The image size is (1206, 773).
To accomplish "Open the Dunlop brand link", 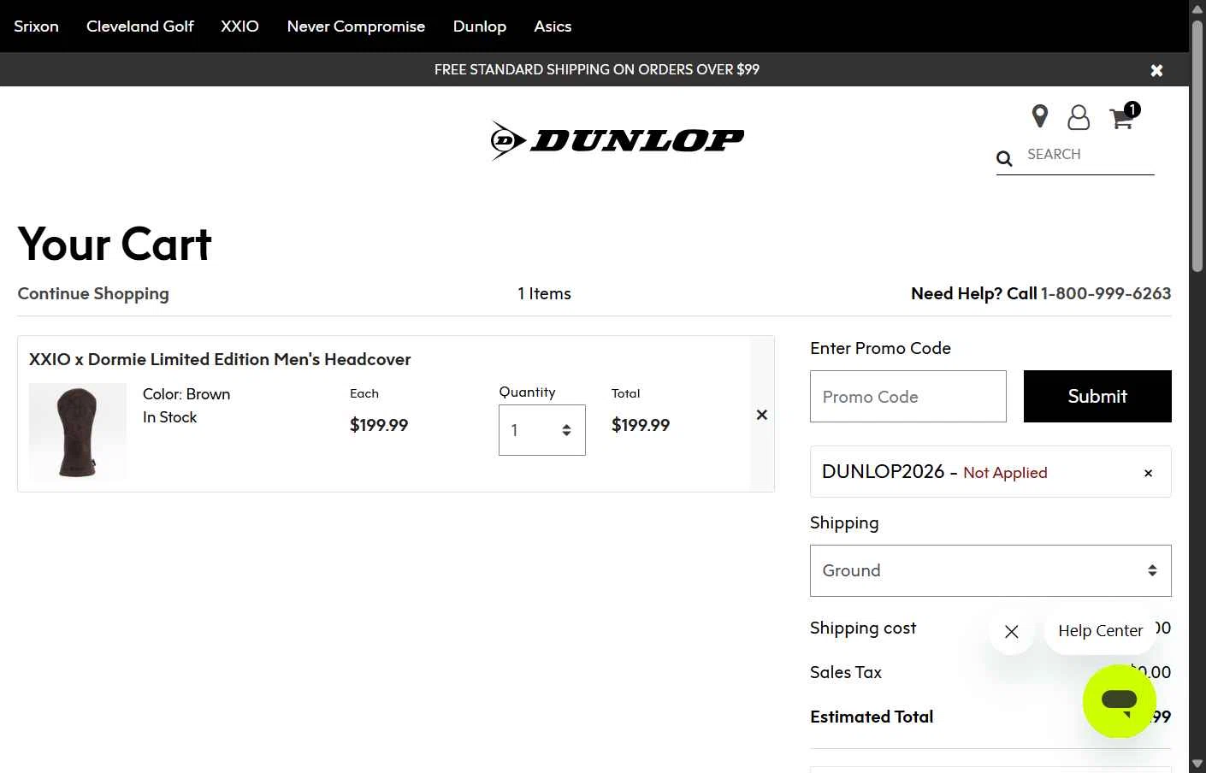I will click(x=480, y=27).
